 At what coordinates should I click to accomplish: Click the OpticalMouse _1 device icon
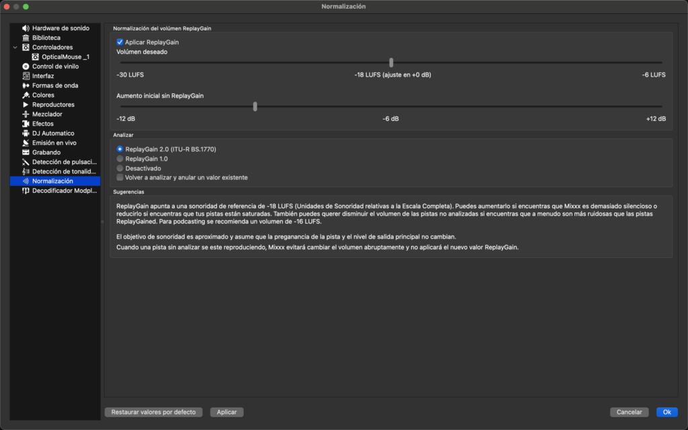click(x=36, y=57)
